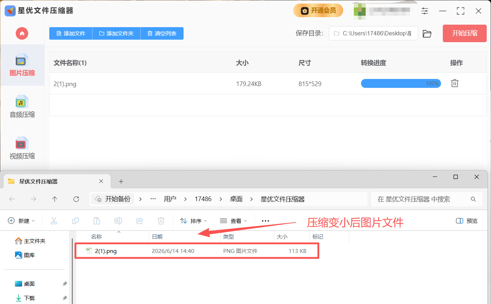Click 星优文件压缩器 breadcrumb segment
The image size is (491, 304).
point(282,199)
